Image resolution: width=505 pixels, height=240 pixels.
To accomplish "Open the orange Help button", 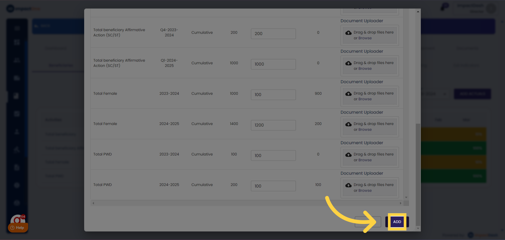I will [18, 228].
